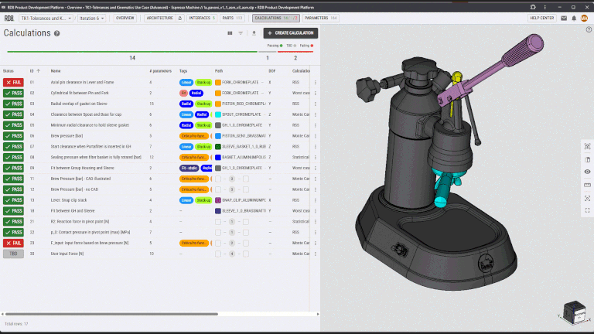Click first path checkbox in Brew Pressure CAD illustrated row
594x334 pixels.
[218, 179]
